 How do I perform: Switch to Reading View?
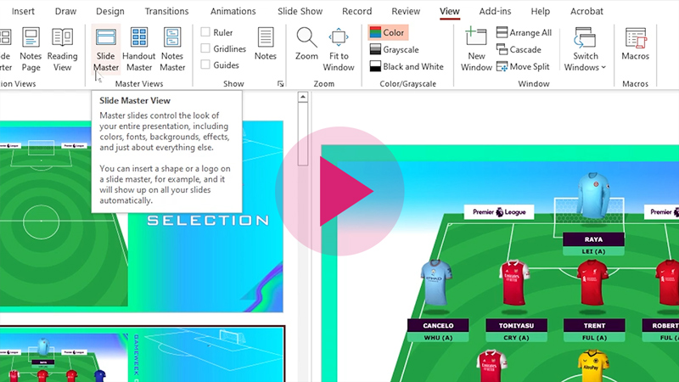(x=62, y=49)
